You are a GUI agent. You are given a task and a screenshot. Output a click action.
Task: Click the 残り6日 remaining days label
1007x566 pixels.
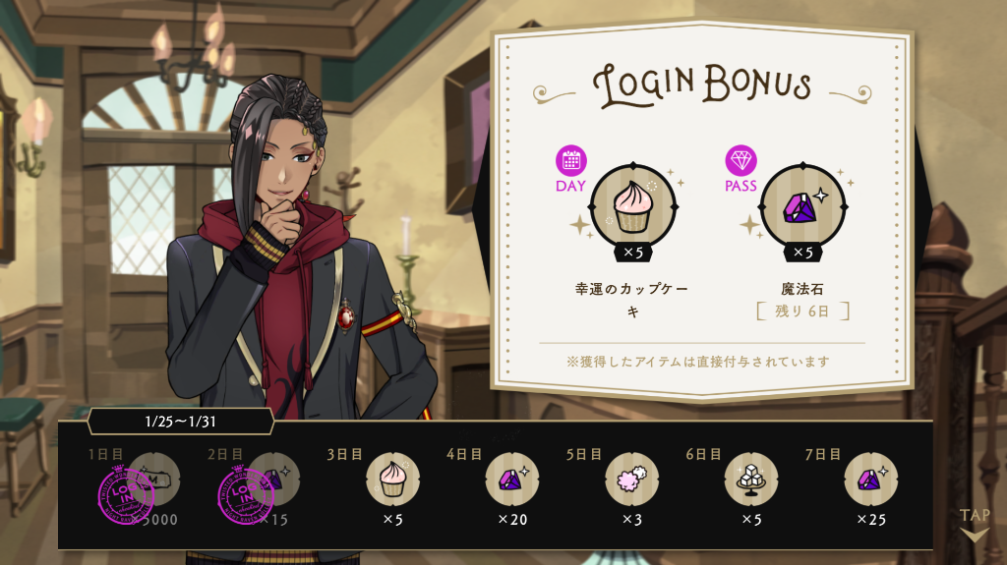[x=802, y=311]
